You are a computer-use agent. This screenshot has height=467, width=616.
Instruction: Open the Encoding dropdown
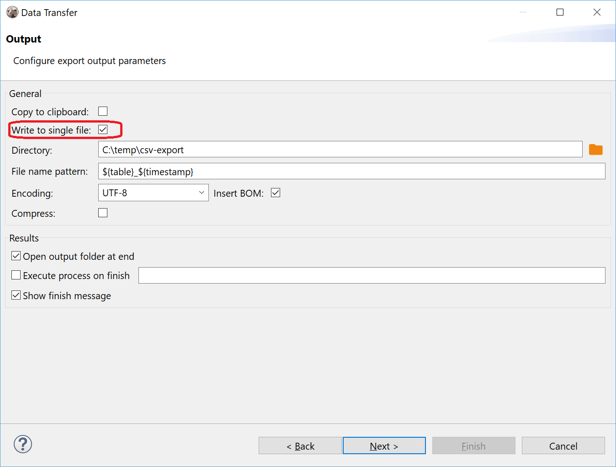coord(153,193)
